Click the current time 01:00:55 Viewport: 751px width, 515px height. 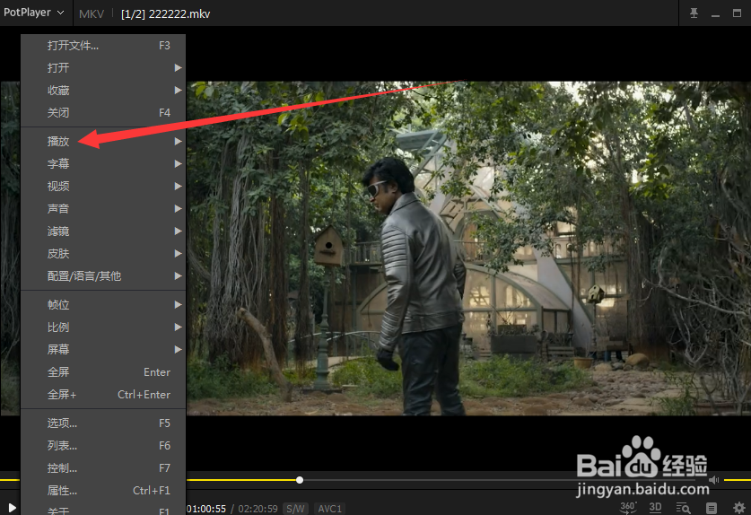tap(206, 509)
